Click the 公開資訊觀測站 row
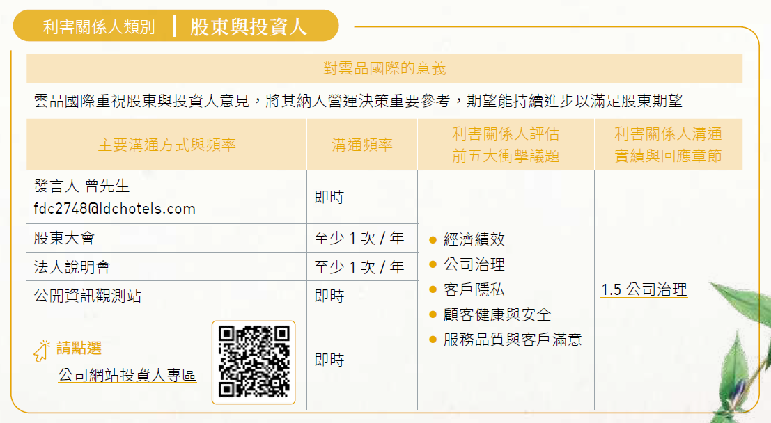Viewport: 771px width, 423px height. (222, 296)
